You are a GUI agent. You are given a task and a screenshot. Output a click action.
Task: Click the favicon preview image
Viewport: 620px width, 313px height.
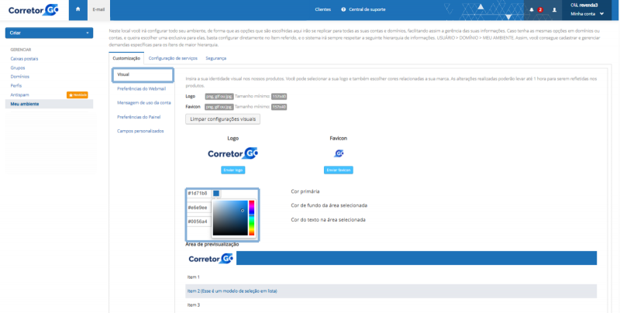click(339, 153)
